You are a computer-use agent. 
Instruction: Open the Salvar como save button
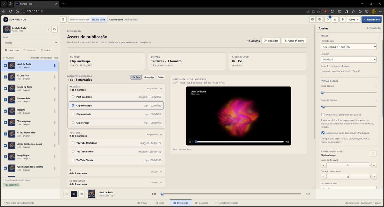point(12,50)
